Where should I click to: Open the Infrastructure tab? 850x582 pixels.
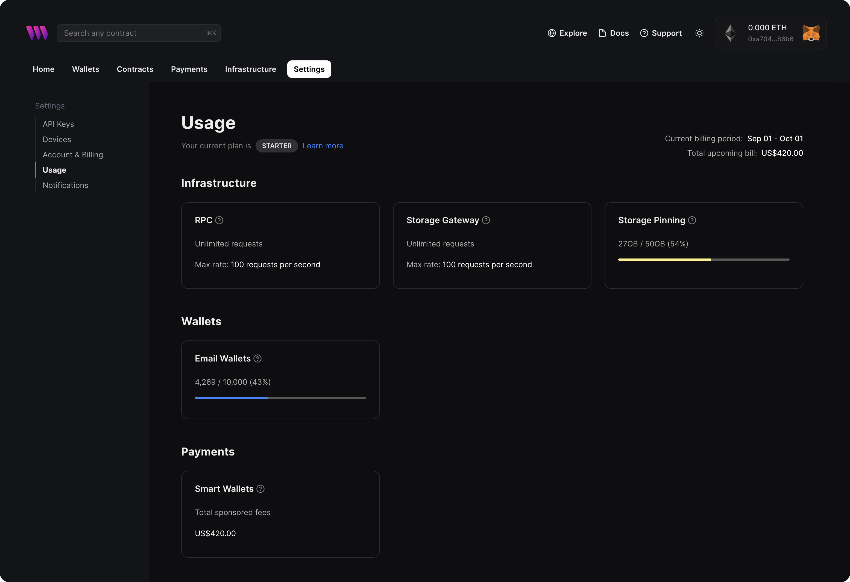coord(250,69)
